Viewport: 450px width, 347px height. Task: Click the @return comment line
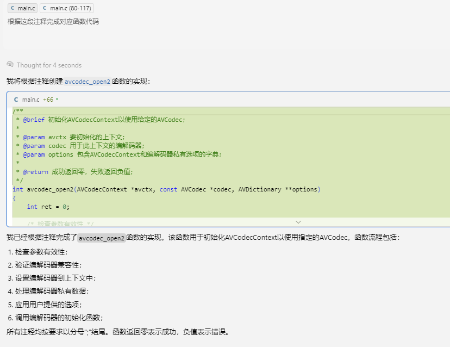(x=74, y=172)
